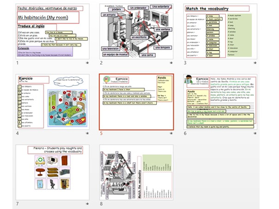The width and height of the screenshot is (279, 209).
Task: Click the slide number 3 label
Action: 185,63
